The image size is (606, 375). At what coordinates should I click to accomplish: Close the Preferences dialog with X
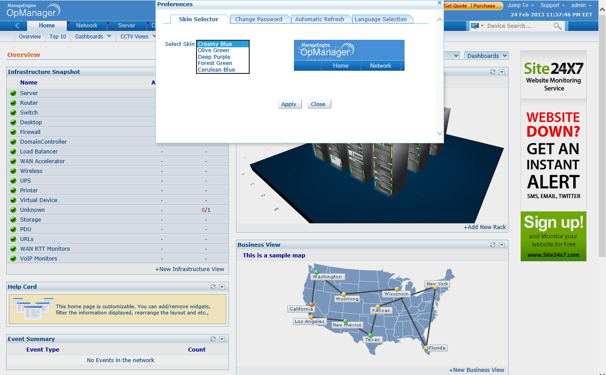pyautogui.click(x=439, y=3)
